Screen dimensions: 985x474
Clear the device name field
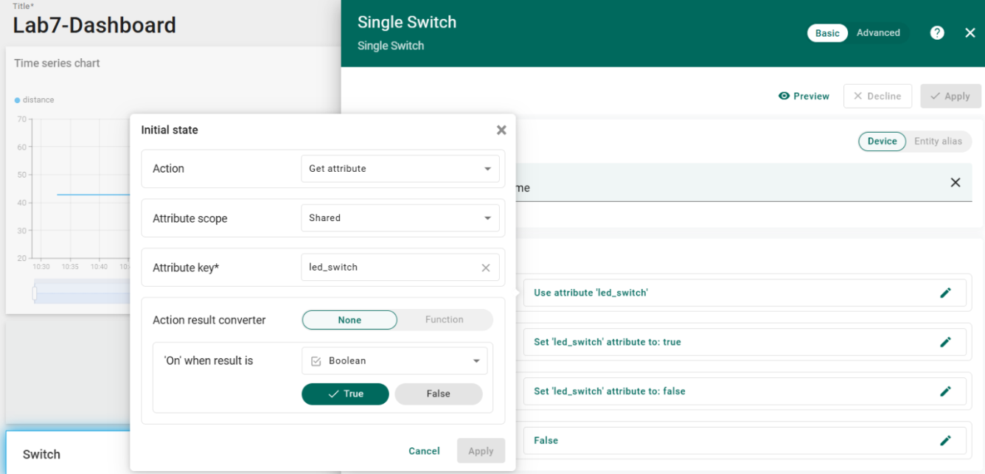click(956, 182)
